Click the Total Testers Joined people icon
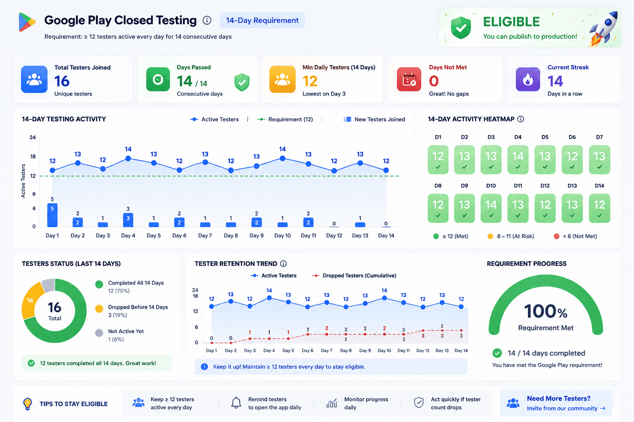Viewport: 634px width, 422px height. 34,79
